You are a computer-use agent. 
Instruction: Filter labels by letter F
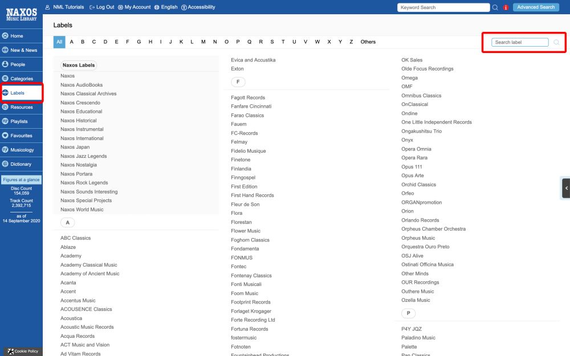pos(128,42)
